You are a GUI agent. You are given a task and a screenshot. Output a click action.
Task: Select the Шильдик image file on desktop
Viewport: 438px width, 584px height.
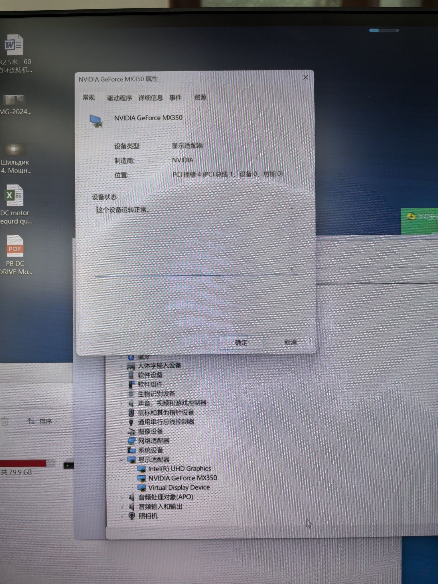coord(14,149)
